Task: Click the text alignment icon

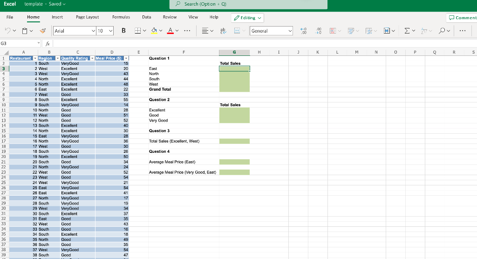Action: tap(205, 31)
